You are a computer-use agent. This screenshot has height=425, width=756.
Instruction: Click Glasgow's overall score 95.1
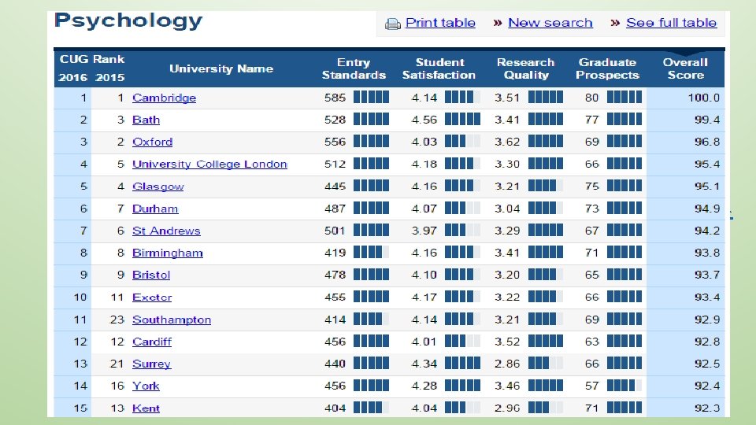pos(707,187)
